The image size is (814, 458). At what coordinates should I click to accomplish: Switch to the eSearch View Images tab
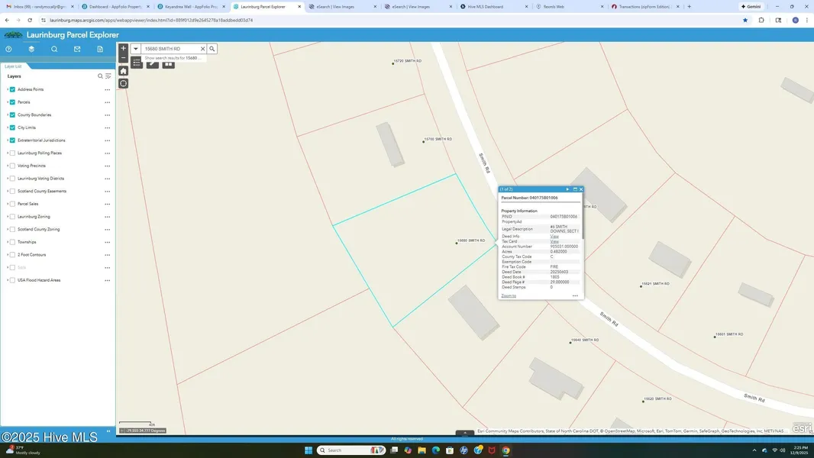point(336,6)
